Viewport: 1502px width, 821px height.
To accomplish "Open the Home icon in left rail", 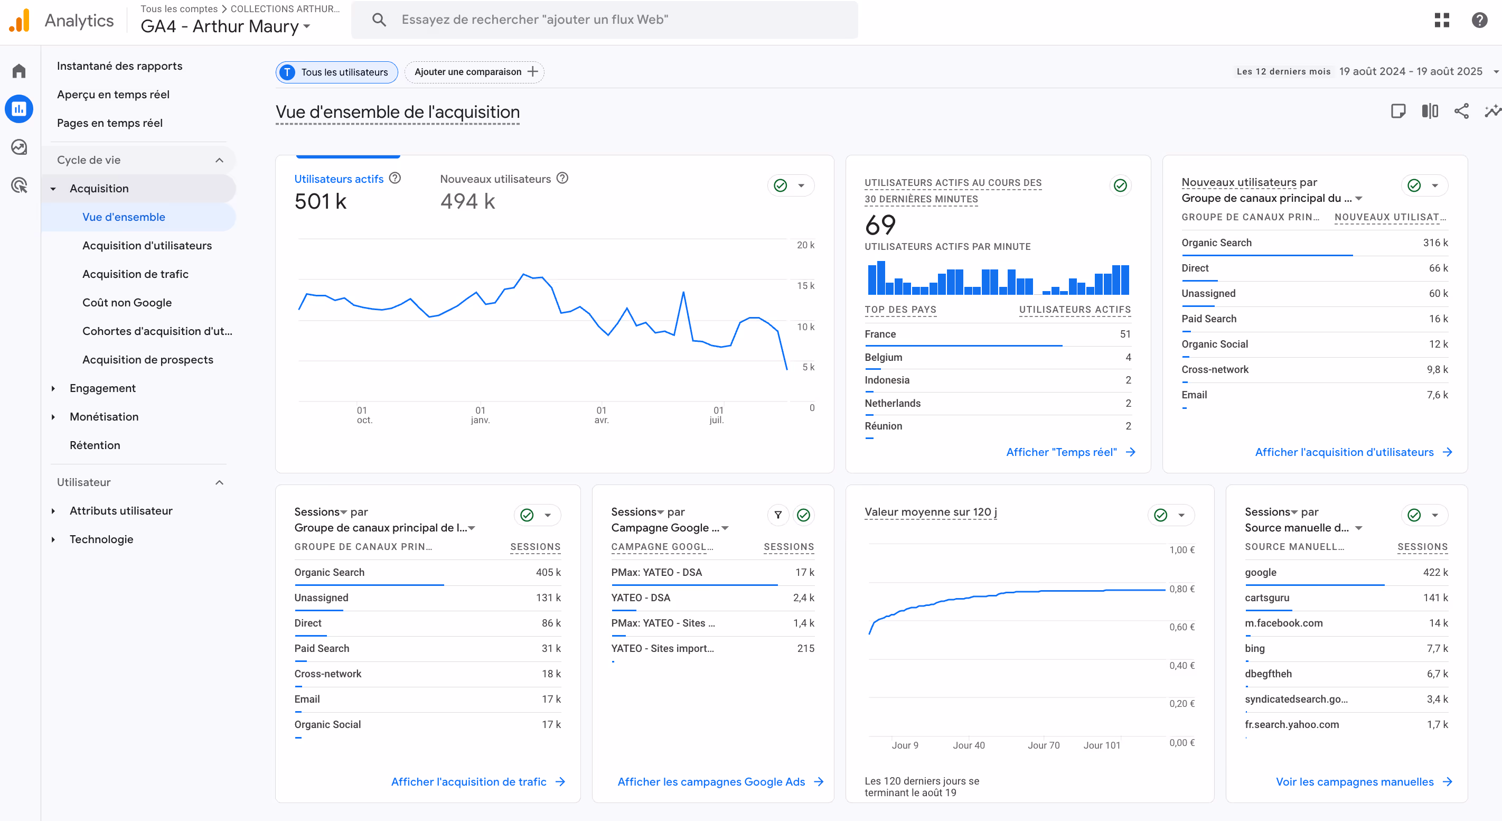I will point(19,71).
